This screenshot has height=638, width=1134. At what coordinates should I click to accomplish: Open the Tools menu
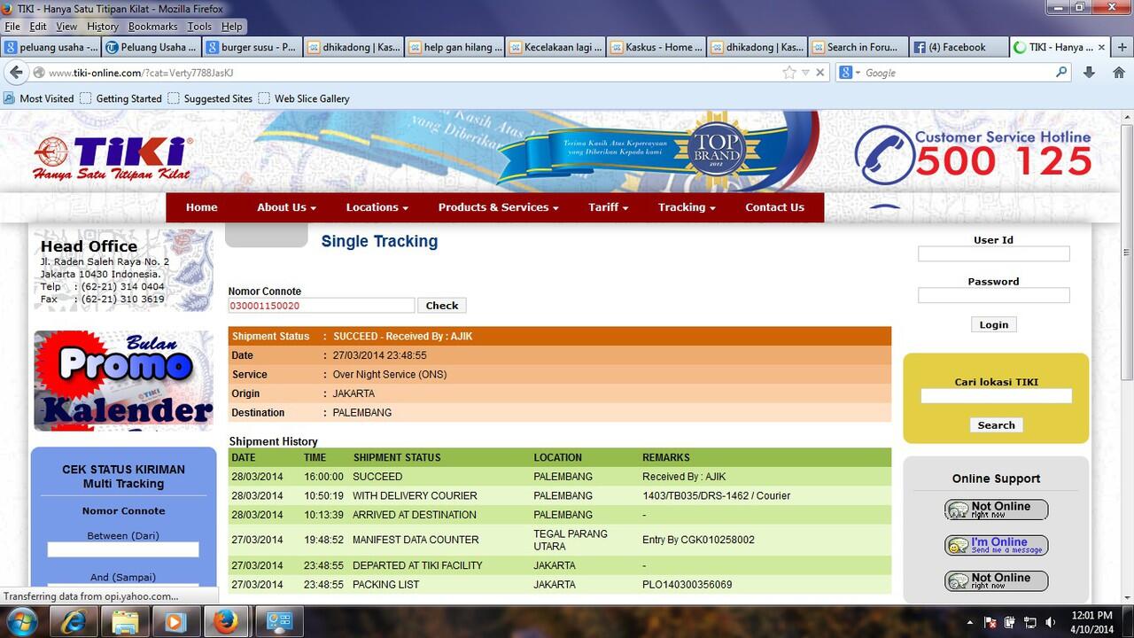(199, 27)
